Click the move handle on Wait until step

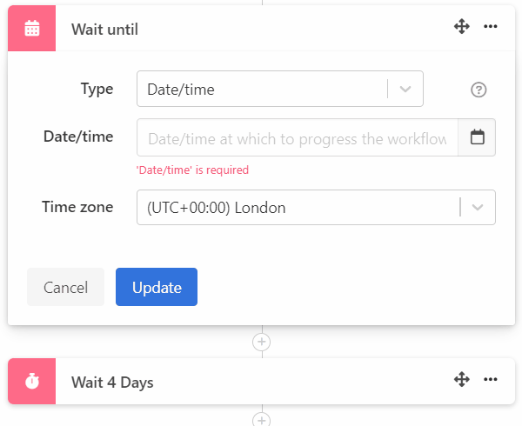[x=462, y=27]
